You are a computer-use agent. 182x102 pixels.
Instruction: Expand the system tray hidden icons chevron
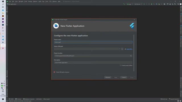[x=4, y=81]
